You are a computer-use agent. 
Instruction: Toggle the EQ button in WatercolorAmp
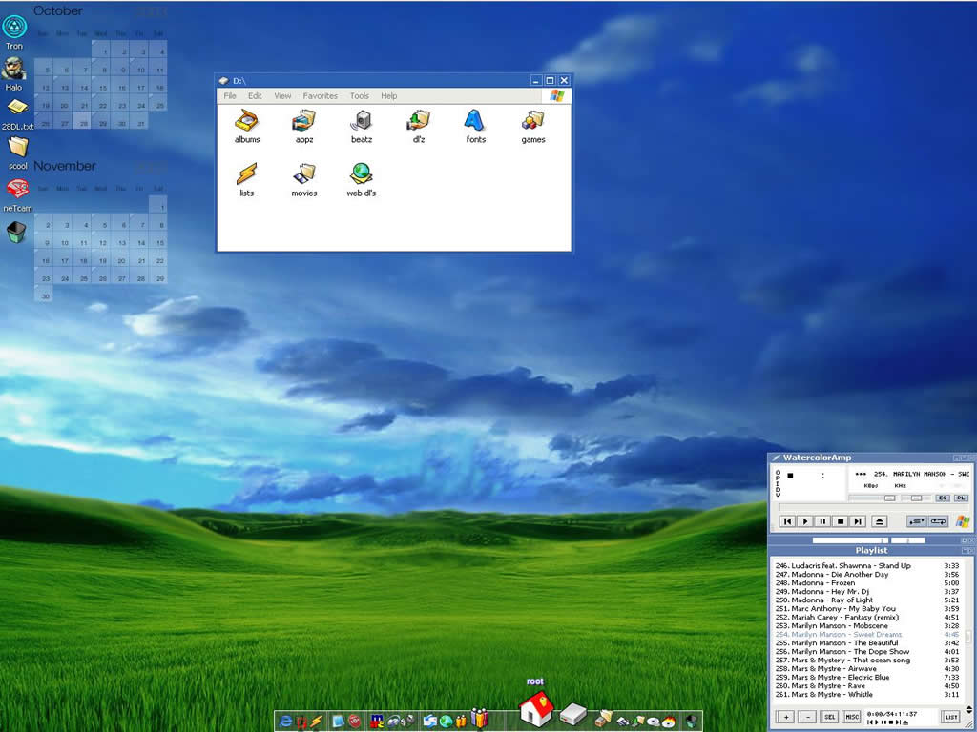click(x=942, y=498)
